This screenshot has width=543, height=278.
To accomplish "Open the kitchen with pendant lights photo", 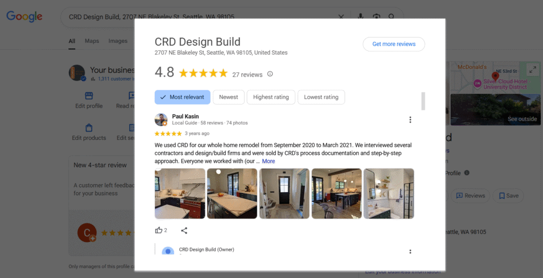I will coord(337,194).
